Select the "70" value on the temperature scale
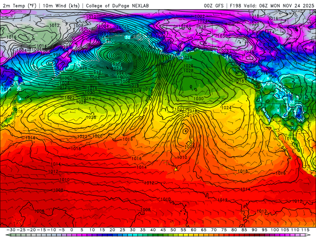316x237 pixels. (x=214, y=230)
